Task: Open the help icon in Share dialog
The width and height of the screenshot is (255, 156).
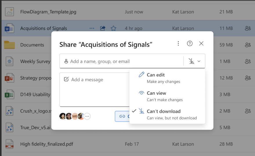Action: pos(190,43)
